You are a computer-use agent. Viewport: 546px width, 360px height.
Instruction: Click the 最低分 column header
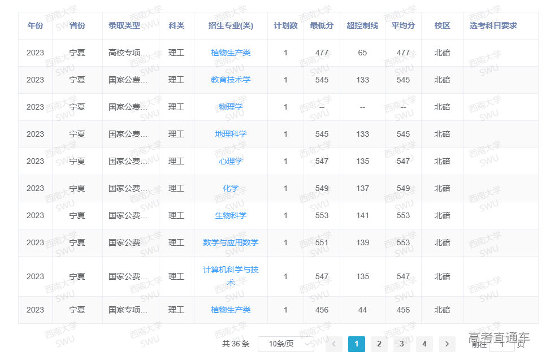322,25
